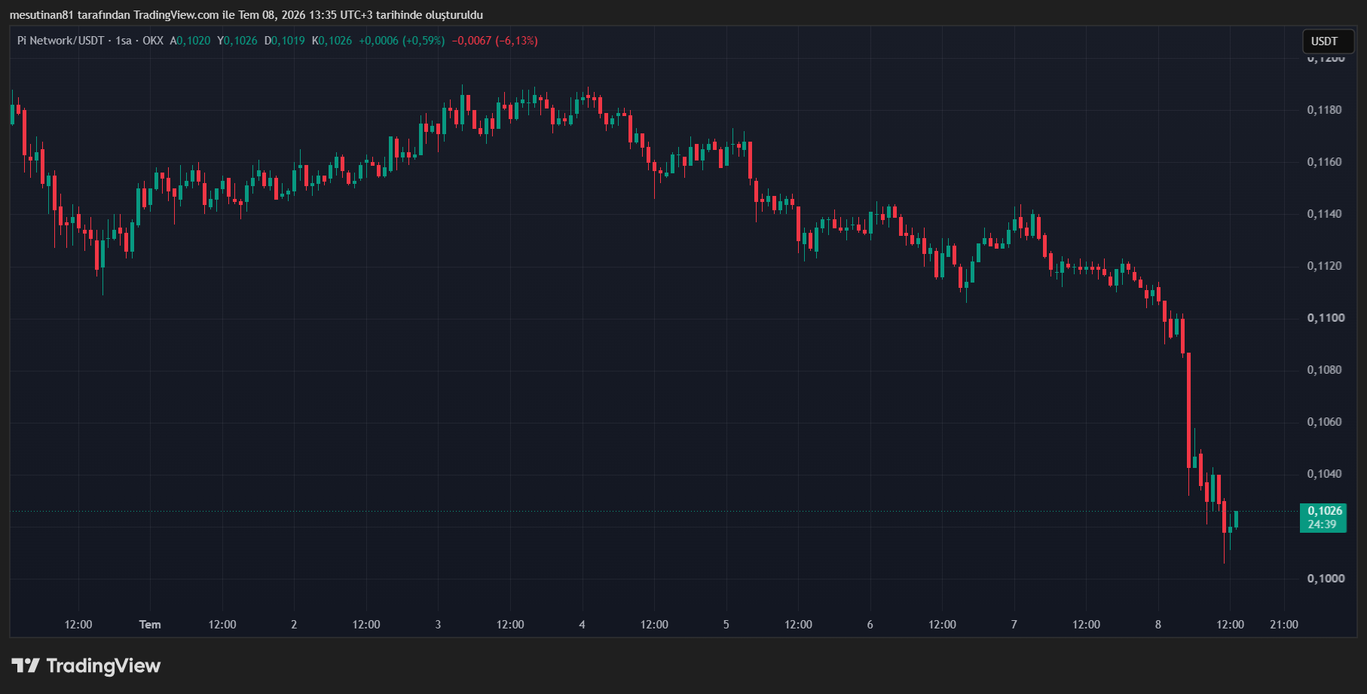Click the red change value −0,0067 (−6,13%)
This screenshot has height=694, width=1367.
tap(494, 41)
